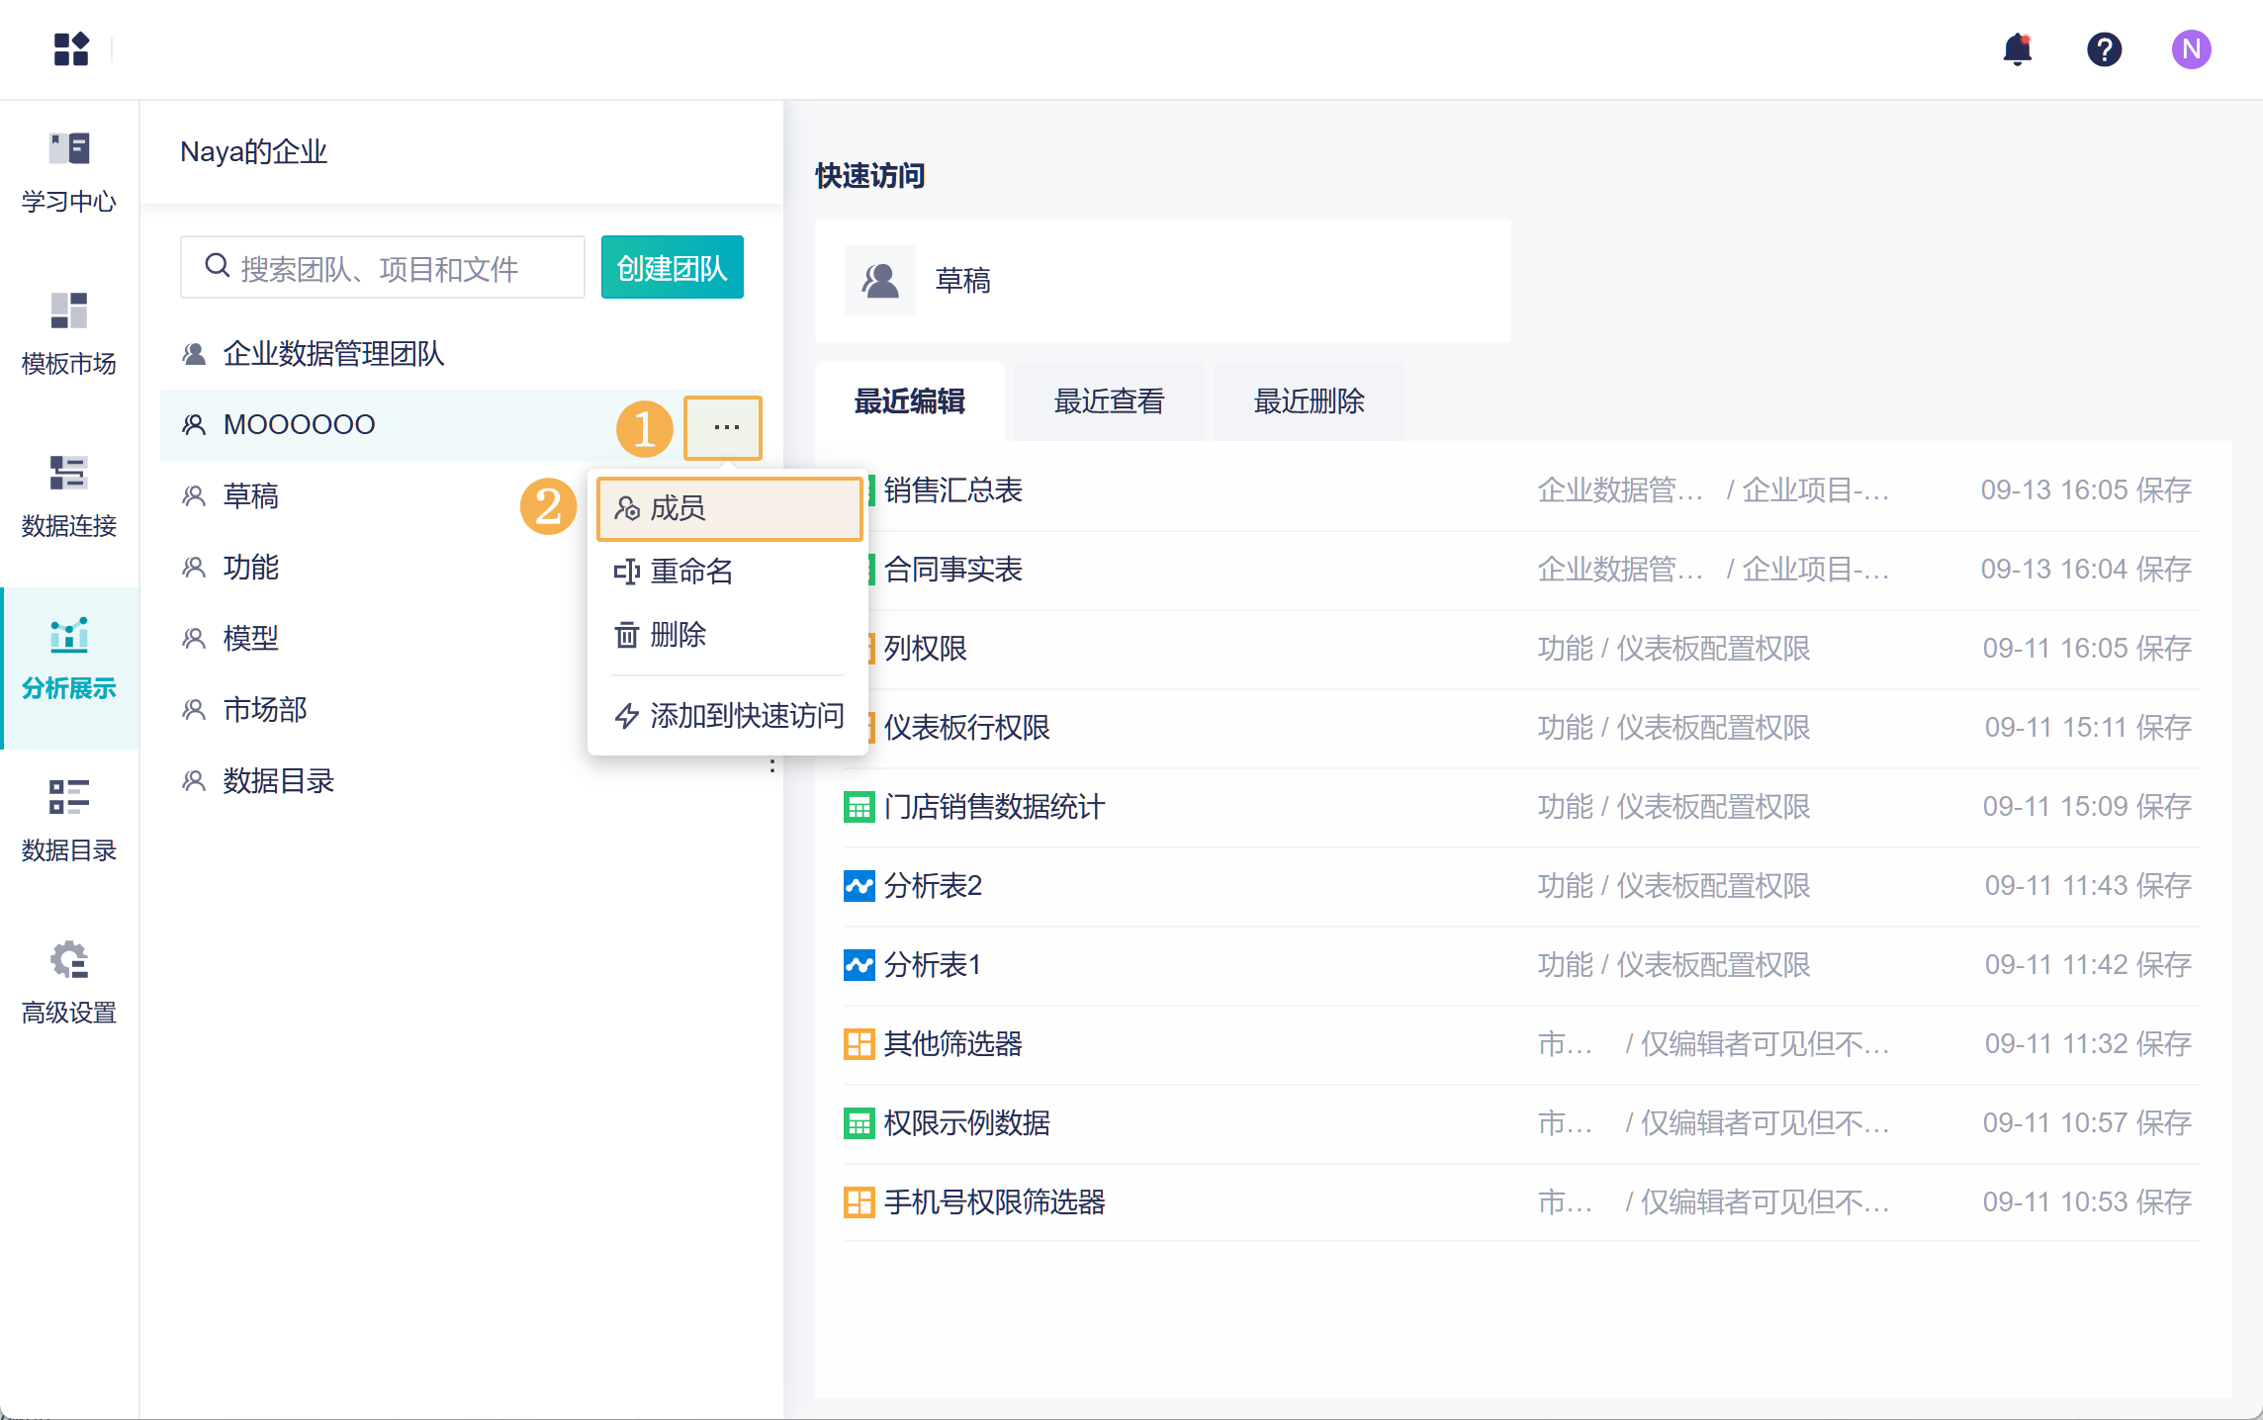Open 数据目录 sidebar section
This screenshot has width=2263, height=1420.
(69, 822)
